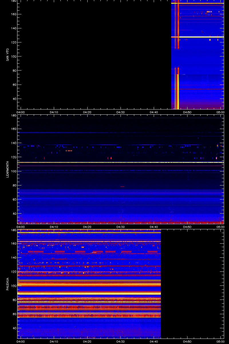Select 60 tick on San Vito axis
This screenshot has height=344, width=229.
click(14, 85)
